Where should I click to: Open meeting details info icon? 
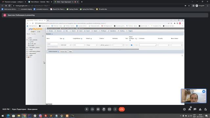pos(184,109)
